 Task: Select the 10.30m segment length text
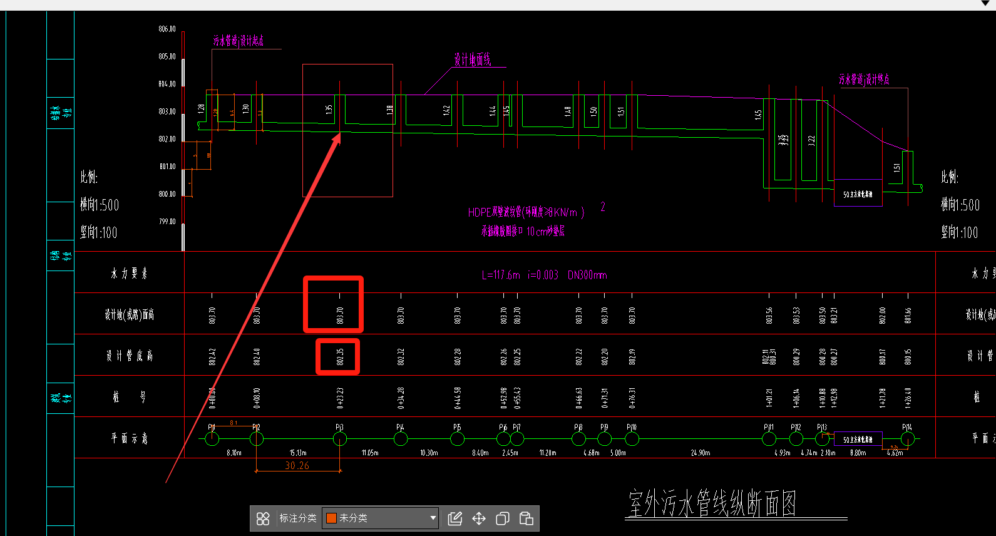click(x=429, y=453)
